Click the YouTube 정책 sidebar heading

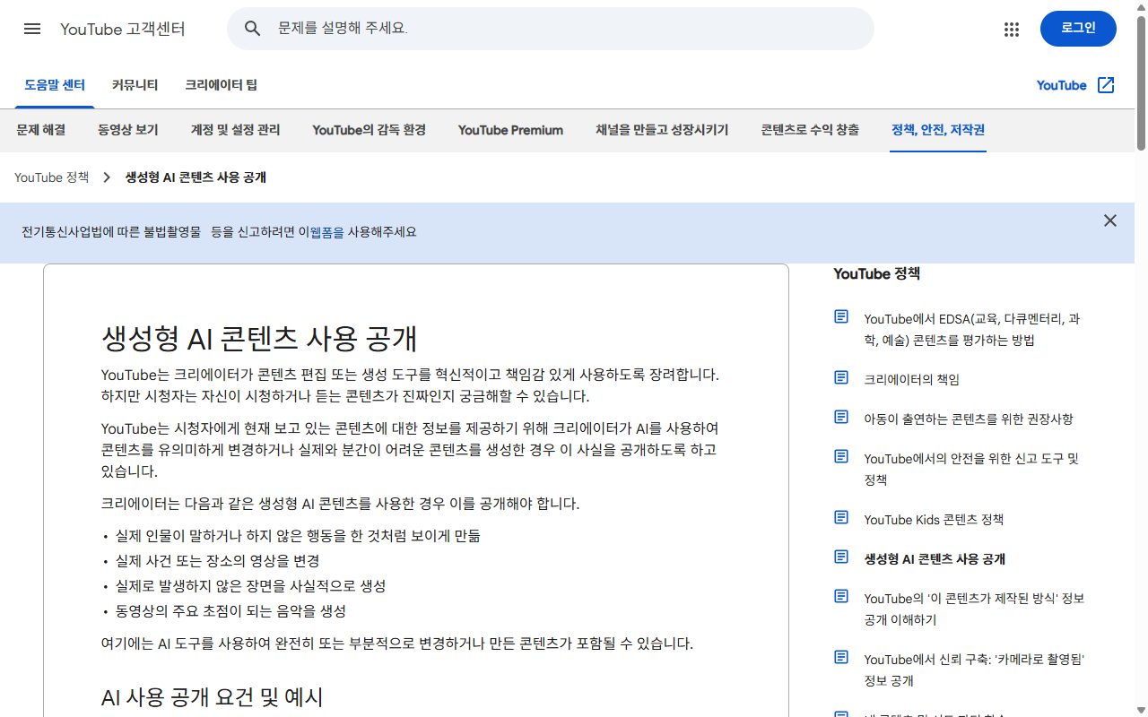pos(876,273)
